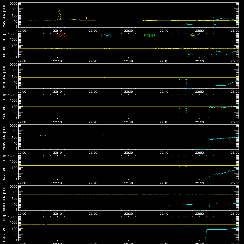Click the 1000 value on 610 MHz axis

pos(14,70)
